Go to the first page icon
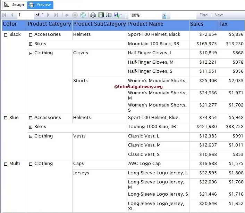This screenshot has height=213, width=245. pos(5,15)
